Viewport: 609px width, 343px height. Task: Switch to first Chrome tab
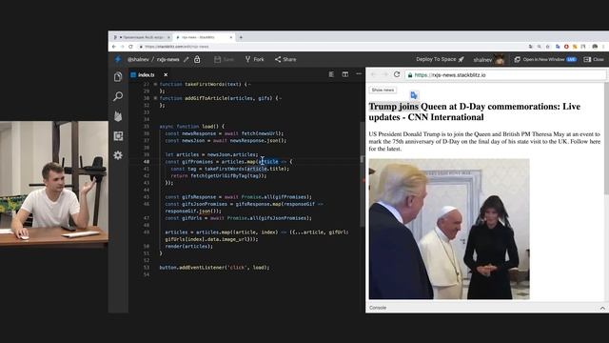(x=142, y=37)
